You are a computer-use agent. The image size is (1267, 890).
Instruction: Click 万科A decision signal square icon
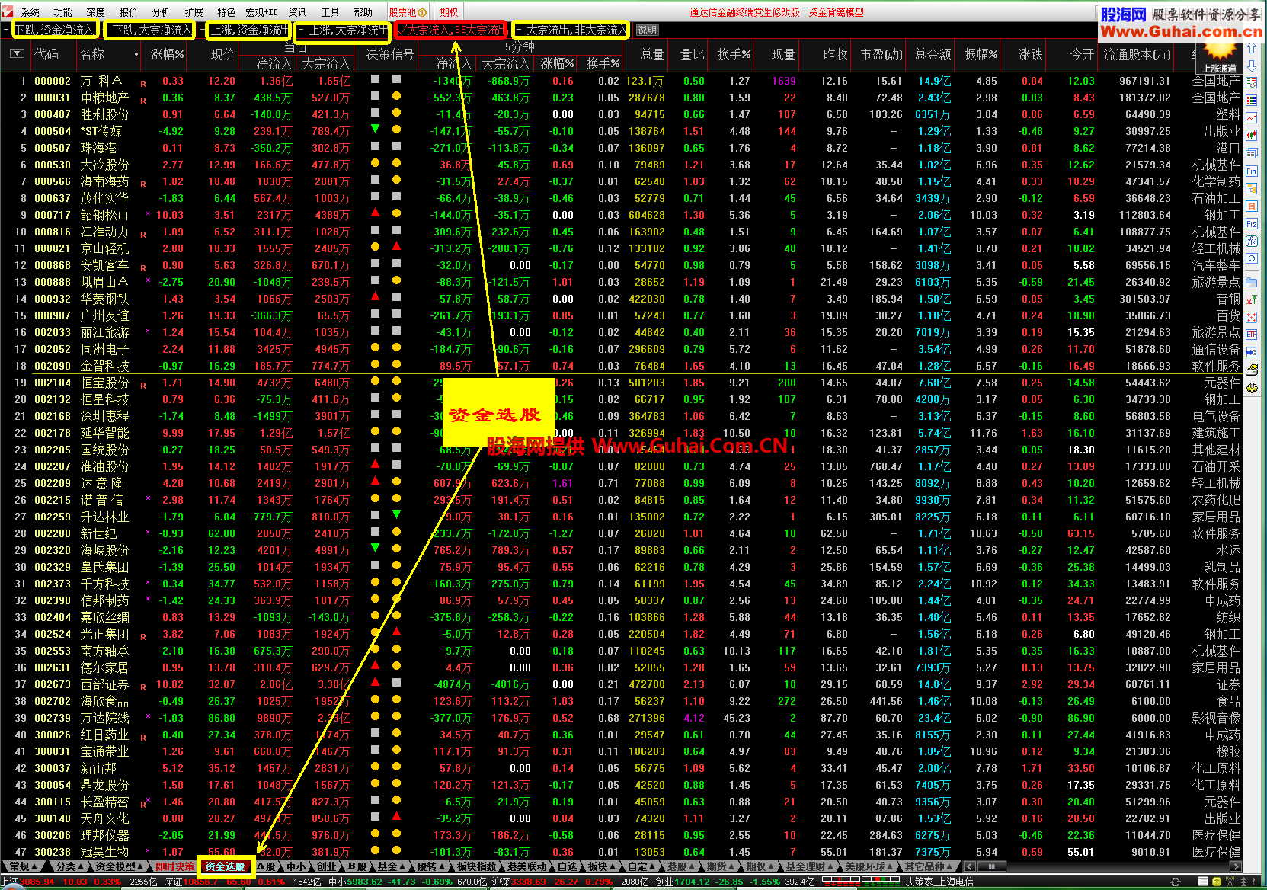coord(375,79)
